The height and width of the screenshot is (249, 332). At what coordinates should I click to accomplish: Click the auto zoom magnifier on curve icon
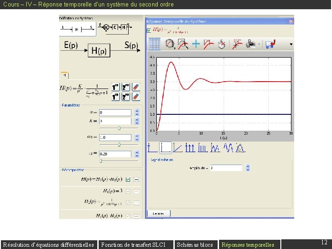coord(170,44)
